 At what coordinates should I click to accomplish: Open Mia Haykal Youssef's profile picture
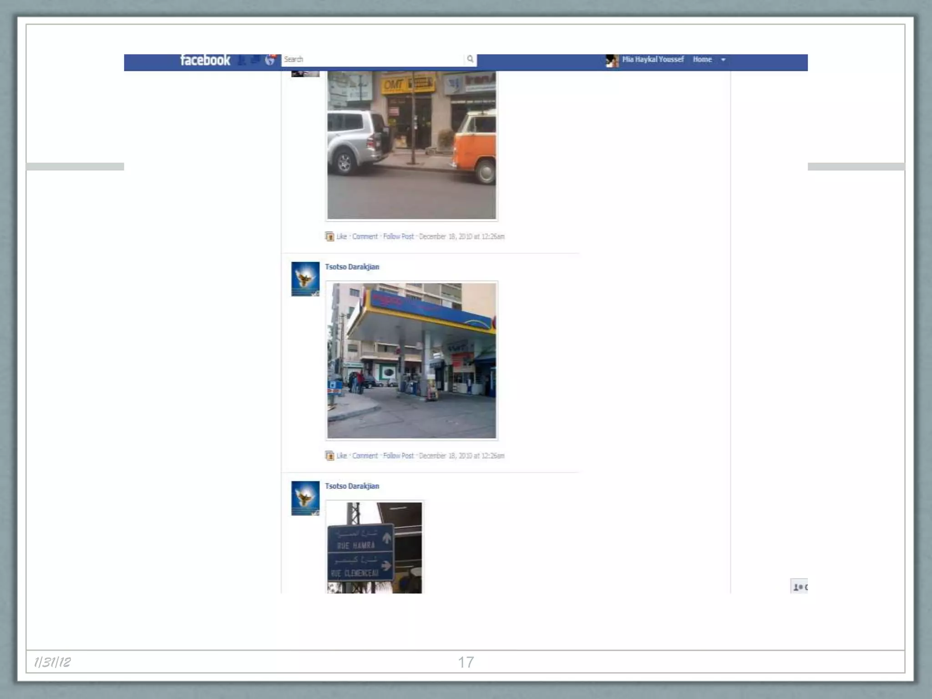pos(612,60)
